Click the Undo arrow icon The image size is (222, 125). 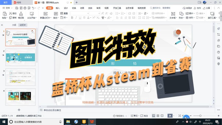[33, 8]
